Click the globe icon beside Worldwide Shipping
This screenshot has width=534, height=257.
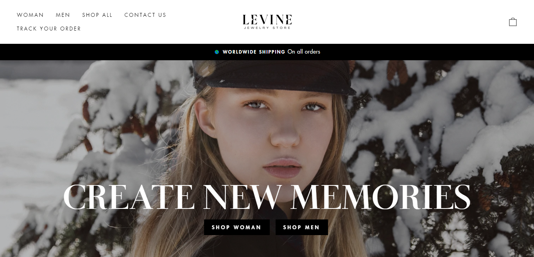(x=217, y=52)
